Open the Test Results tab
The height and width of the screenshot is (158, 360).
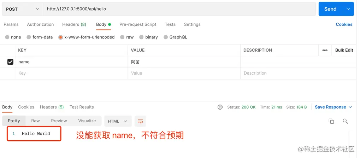click(x=82, y=107)
